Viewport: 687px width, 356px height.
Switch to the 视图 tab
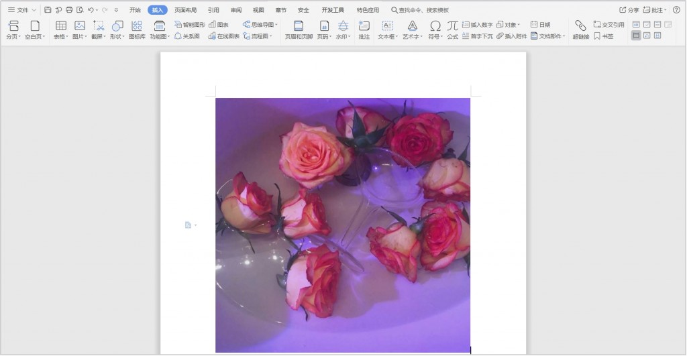pyautogui.click(x=258, y=9)
